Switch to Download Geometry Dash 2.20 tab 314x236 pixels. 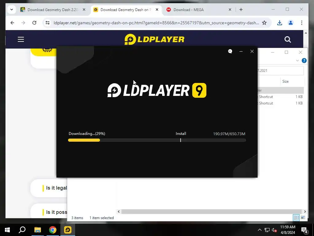click(53, 10)
